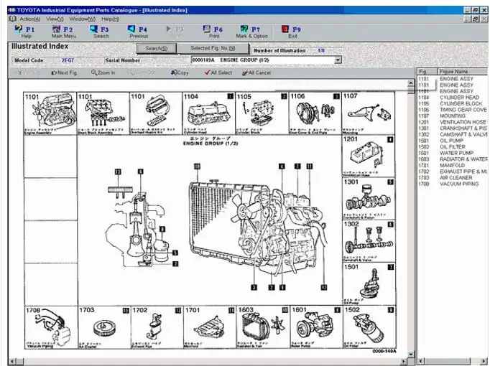Return with F4 Previous
Image resolution: width=490 pixels, height=366 pixels.
[139, 32]
